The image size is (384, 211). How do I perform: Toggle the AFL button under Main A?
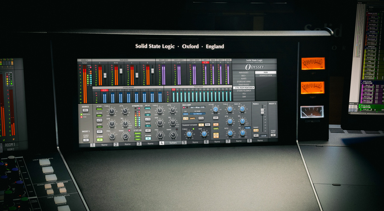[256, 136]
